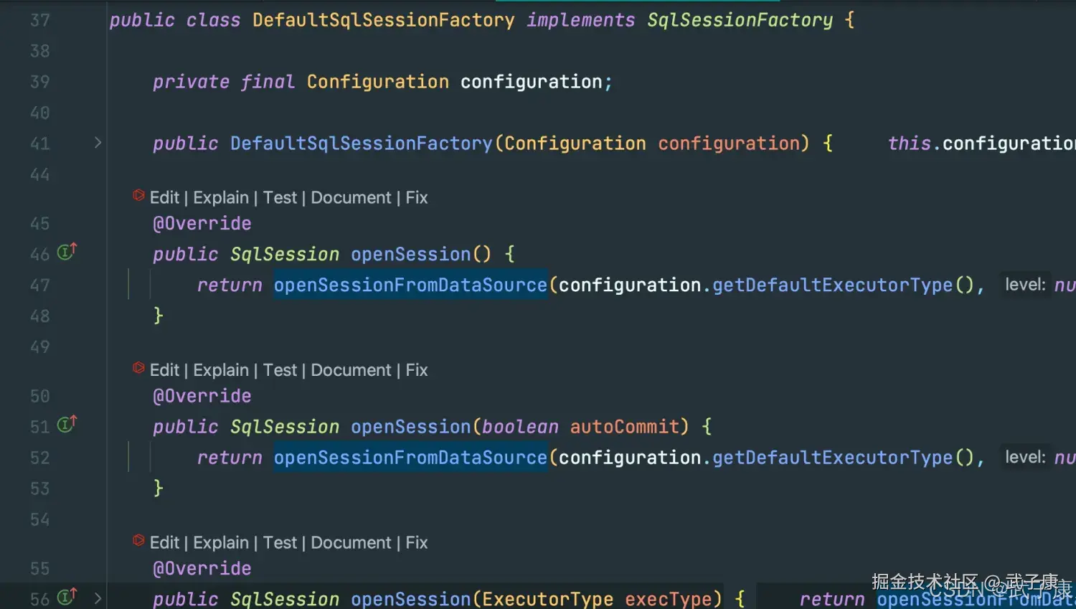Click DefaultSqlSessionFactory in the class declaration
This screenshot has height=609, width=1076.
[x=383, y=20]
